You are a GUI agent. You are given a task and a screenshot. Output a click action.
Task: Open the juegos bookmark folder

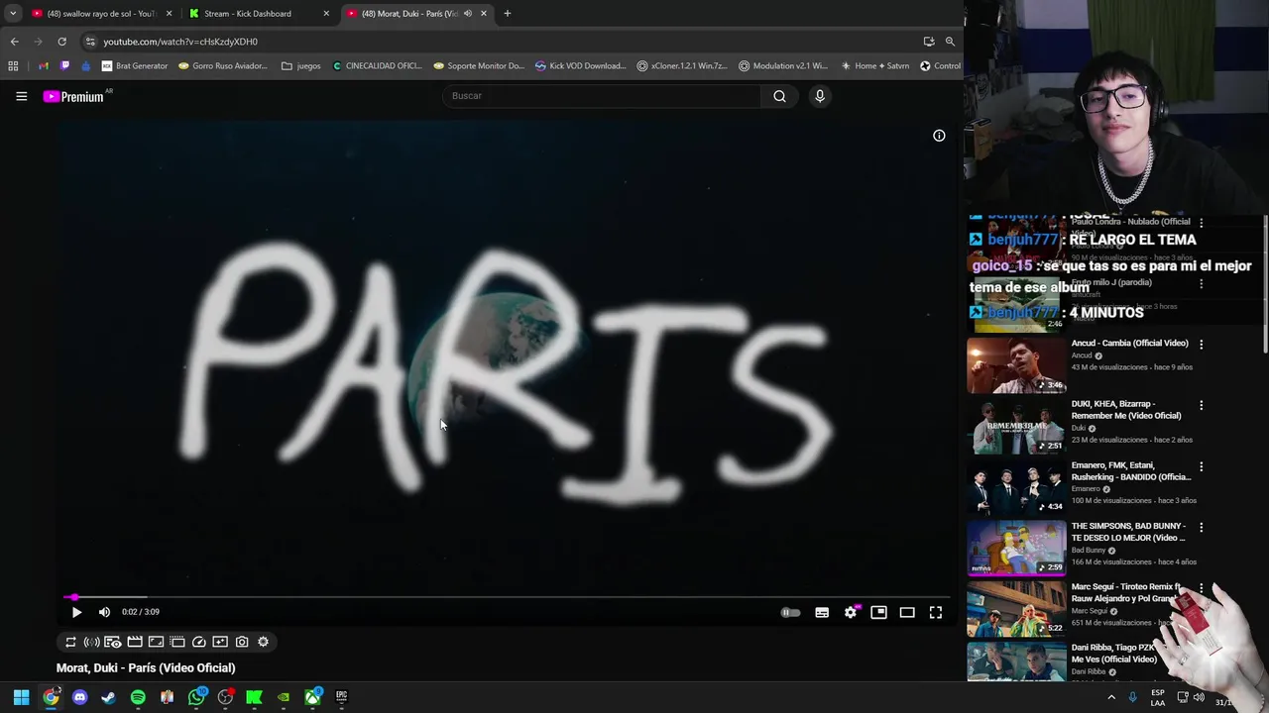[301, 66]
